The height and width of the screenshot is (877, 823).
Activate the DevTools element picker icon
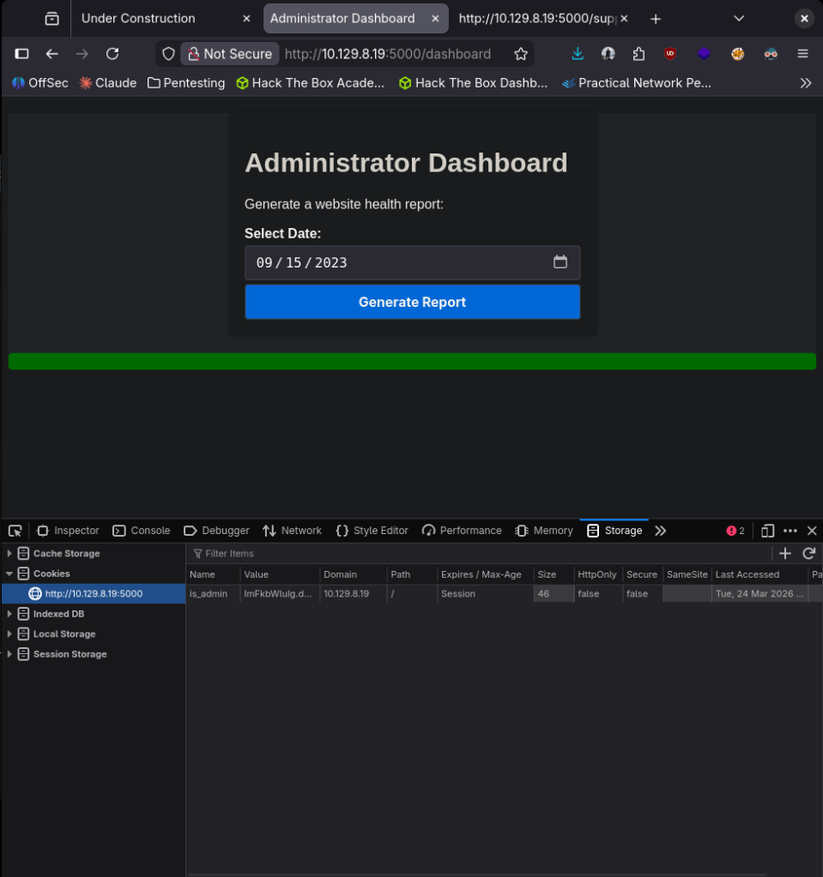pos(15,531)
